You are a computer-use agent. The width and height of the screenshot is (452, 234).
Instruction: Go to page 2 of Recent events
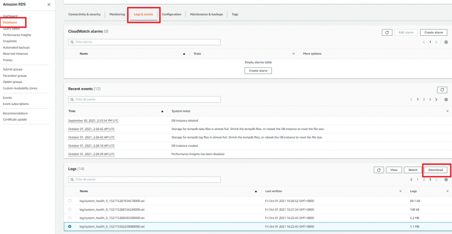click(424, 100)
